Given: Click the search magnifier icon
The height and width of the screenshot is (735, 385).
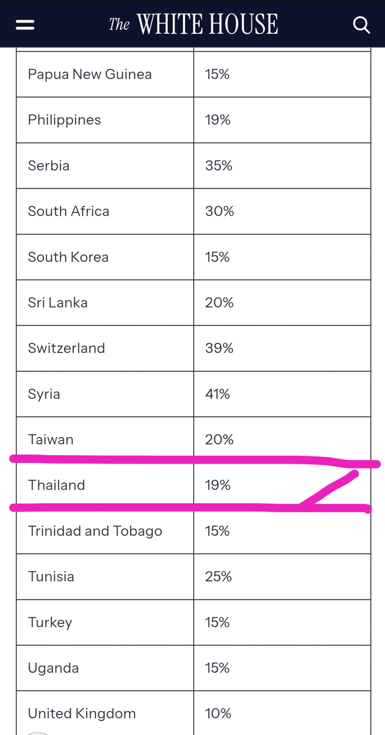Looking at the screenshot, I should [x=361, y=25].
